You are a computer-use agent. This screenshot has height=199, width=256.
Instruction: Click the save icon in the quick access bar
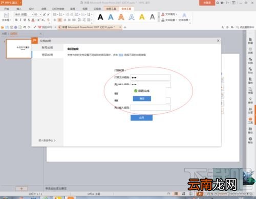click(7, 27)
